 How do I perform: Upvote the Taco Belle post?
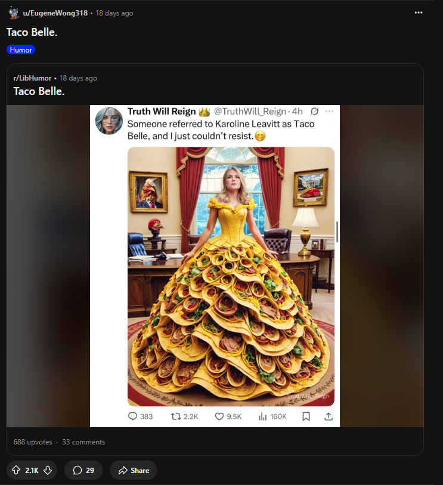[16, 470]
